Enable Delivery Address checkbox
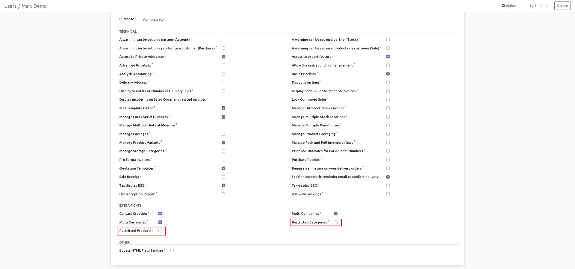The width and height of the screenshot is (575, 269). tap(223, 82)
